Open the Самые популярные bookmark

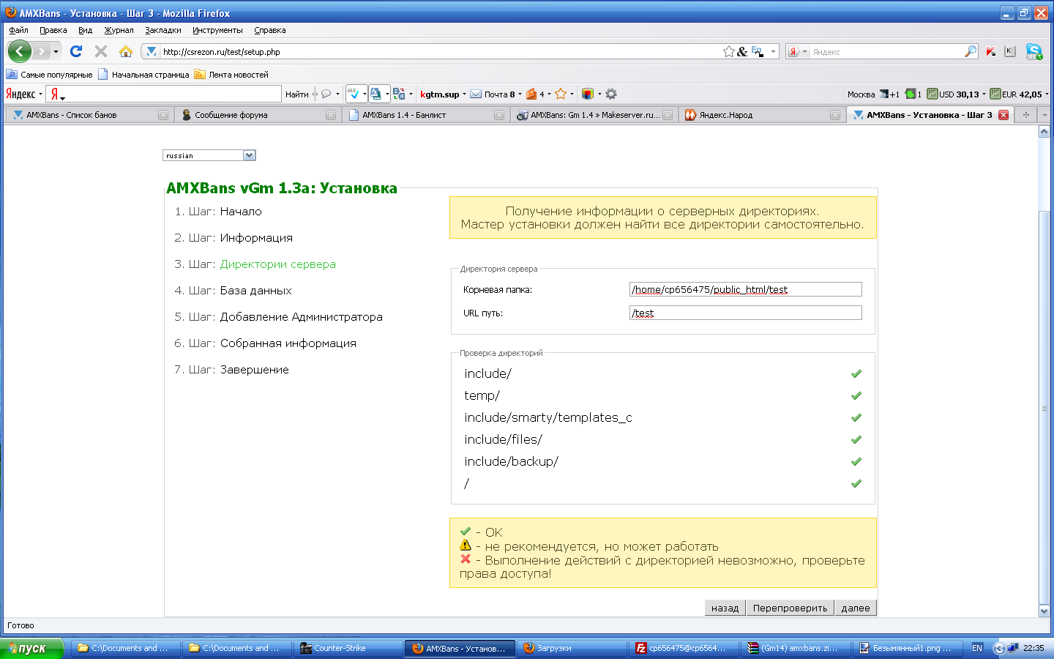[50, 74]
